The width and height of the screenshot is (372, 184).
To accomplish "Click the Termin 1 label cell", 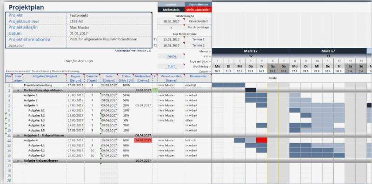I will (199, 39).
